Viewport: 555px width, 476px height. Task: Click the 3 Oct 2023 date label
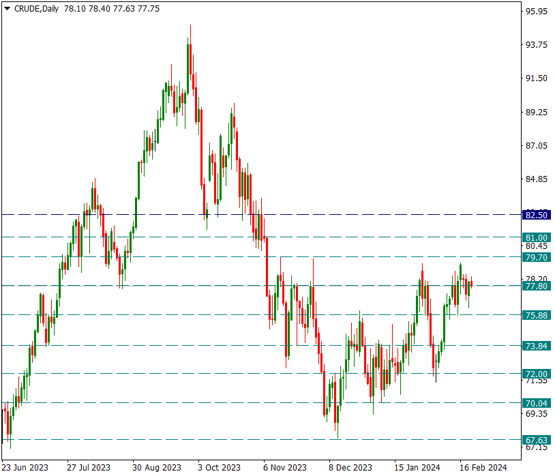pyautogui.click(x=219, y=468)
